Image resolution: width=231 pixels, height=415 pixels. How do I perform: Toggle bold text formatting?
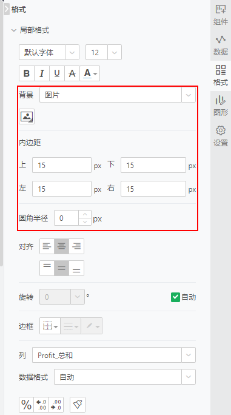click(27, 73)
